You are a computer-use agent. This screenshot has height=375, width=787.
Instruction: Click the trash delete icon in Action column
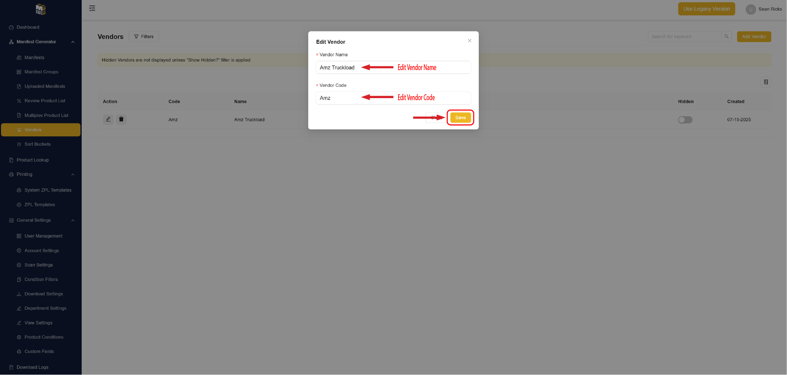tap(121, 119)
